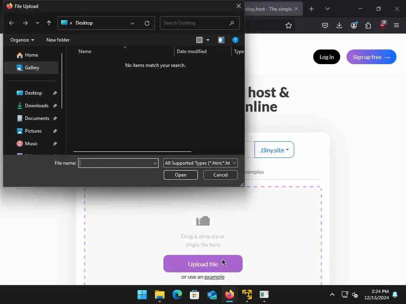Image resolution: width=406 pixels, height=304 pixels.
Task: Cancel the File Upload dialog
Action: pyautogui.click(x=220, y=175)
